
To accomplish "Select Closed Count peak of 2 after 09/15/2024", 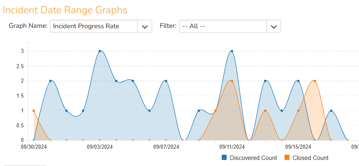I will pyautogui.click(x=315, y=81).
